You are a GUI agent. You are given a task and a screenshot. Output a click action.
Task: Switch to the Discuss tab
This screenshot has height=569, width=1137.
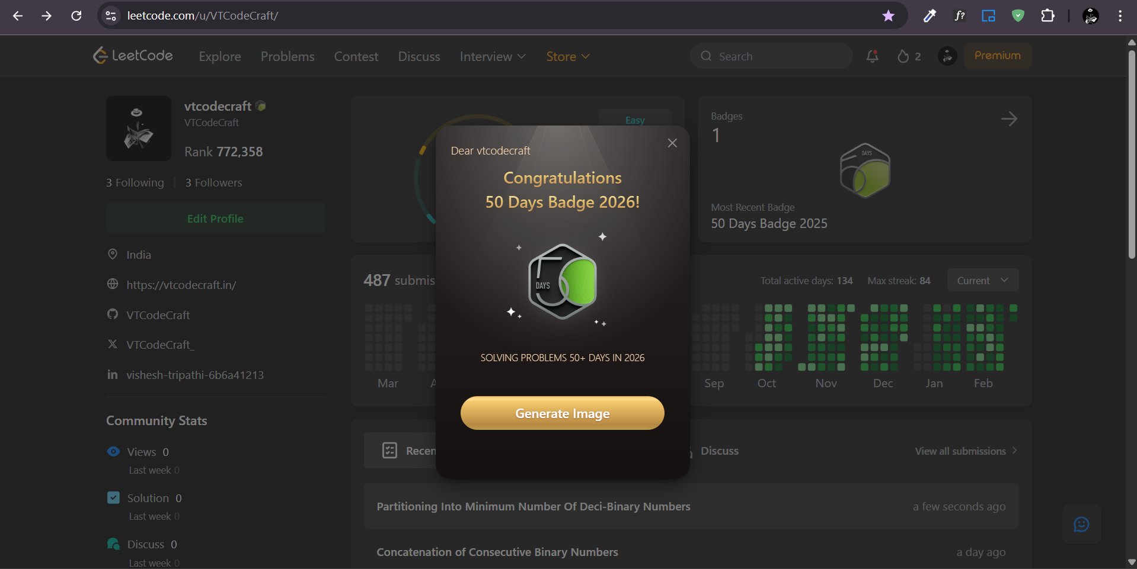(719, 451)
